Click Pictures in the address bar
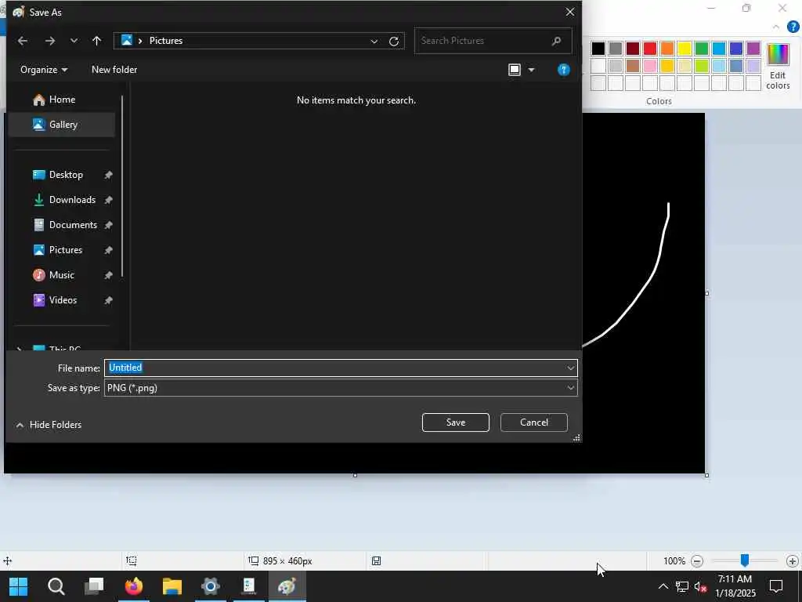802x602 pixels. pyautogui.click(x=166, y=41)
